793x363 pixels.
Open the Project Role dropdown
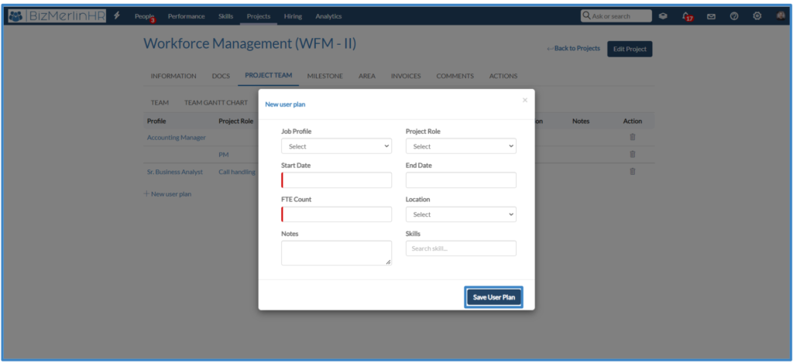tap(461, 146)
